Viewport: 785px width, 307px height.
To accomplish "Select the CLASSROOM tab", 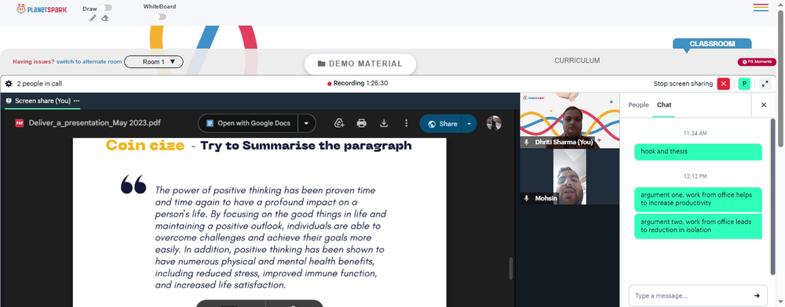I will click(712, 44).
